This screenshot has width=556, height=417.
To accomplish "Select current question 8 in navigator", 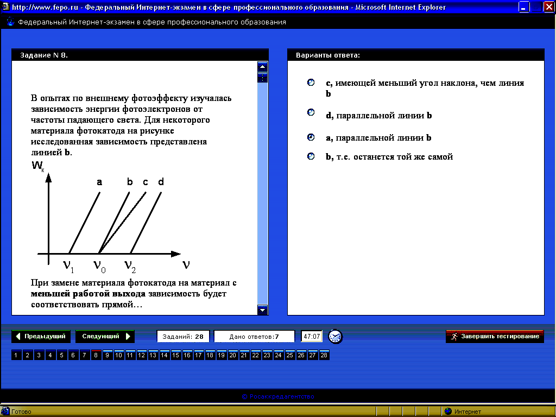I will 96,355.
